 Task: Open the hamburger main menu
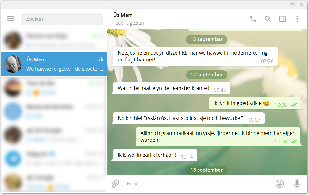(10, 19)
